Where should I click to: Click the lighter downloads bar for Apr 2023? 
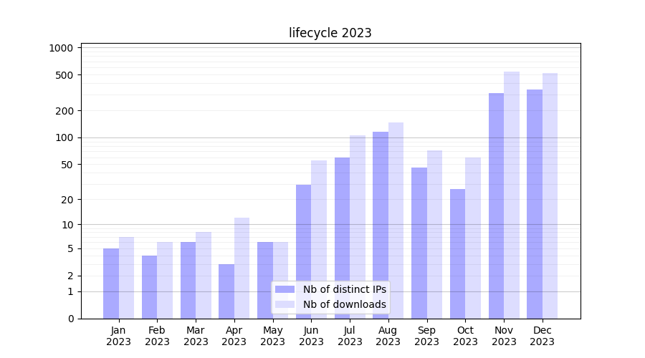[x=242, y=268]
